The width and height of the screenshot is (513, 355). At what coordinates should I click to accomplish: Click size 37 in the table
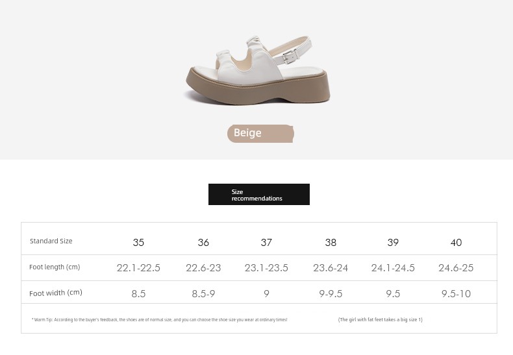266,243
